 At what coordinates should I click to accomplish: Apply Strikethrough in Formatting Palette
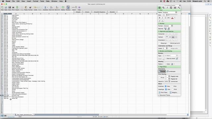[x=168, y=18]
